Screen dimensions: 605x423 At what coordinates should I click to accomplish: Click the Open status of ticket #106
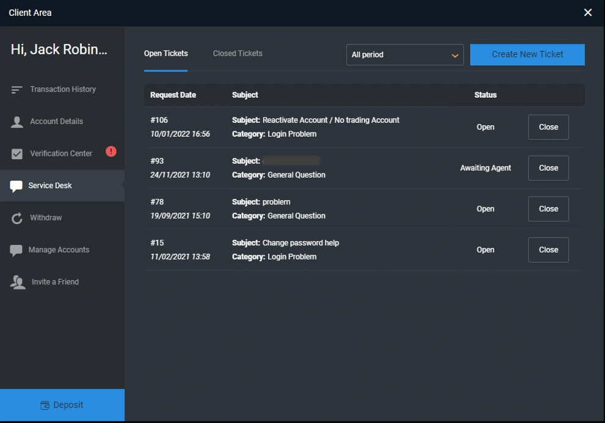tap(485, 127)
